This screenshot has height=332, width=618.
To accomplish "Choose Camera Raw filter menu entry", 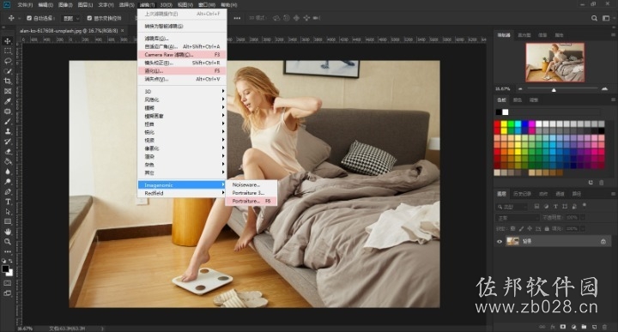I will coord(182,55).
